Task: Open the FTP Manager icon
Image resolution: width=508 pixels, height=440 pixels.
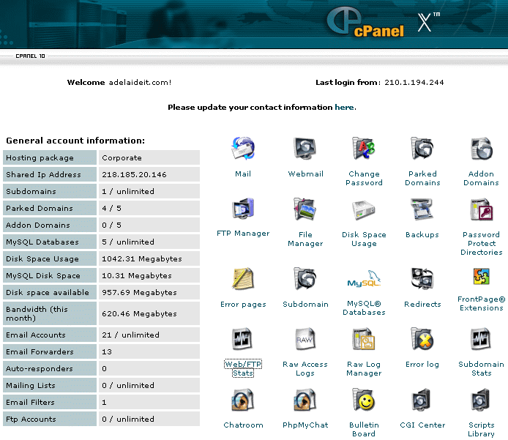Action: point(242,210)
